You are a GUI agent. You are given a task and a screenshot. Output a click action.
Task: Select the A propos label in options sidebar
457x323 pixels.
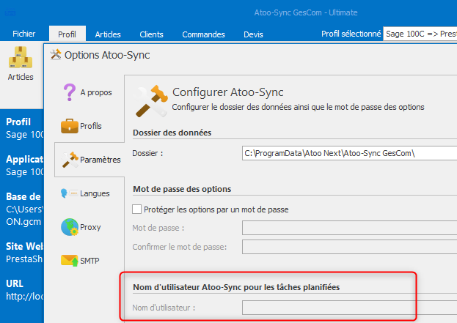pyautogui.click(x=96, y=92)
